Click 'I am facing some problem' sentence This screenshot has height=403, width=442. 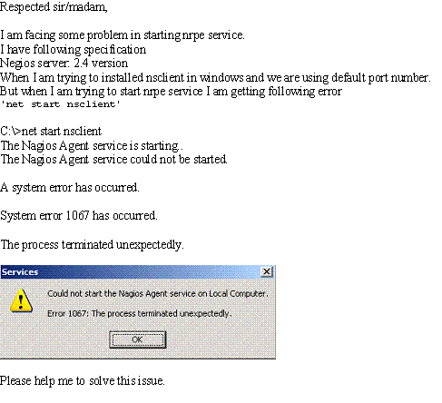[x=123, y=35]
